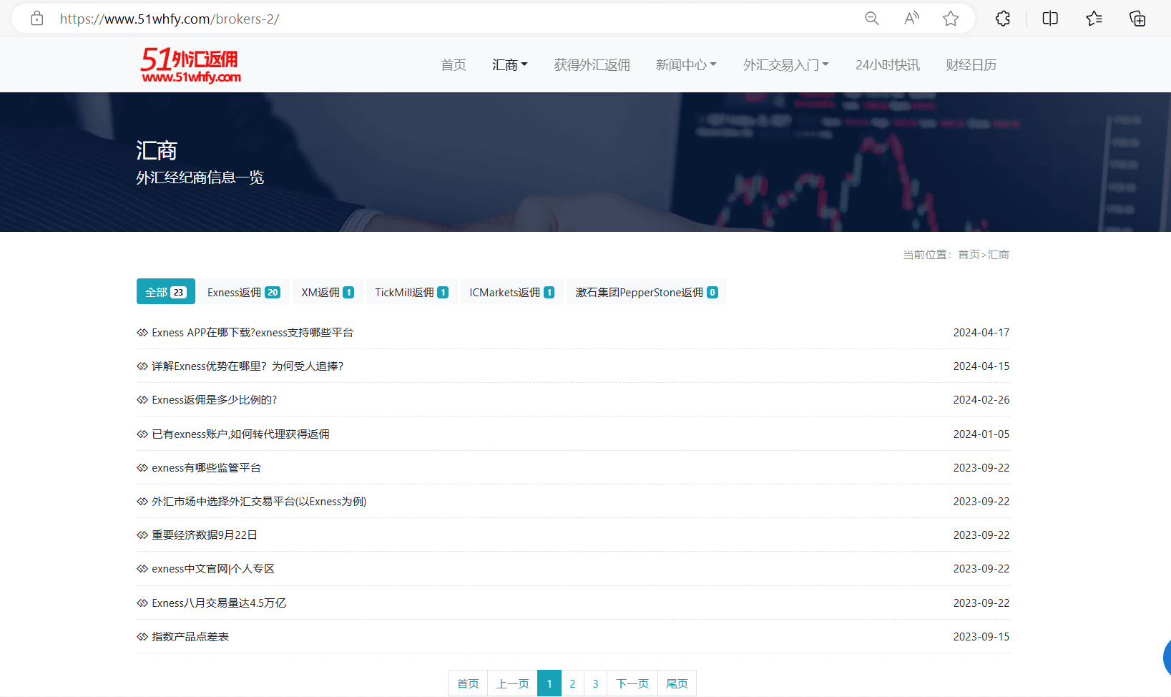
Task: Open article 指数产品点差表
Action: click(x=190, y=637)
